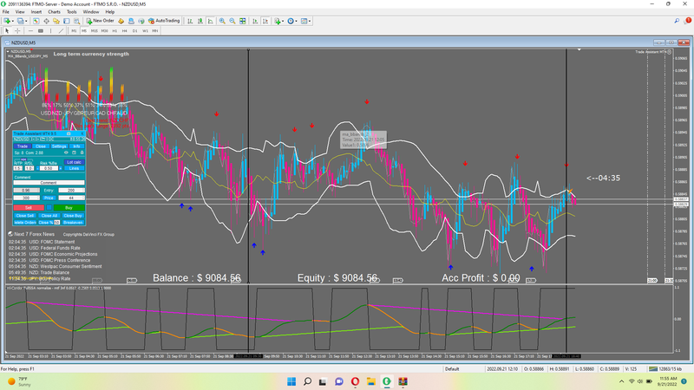Select the crosshair tool
Viewport: 694px width, 390px height.
17,30
